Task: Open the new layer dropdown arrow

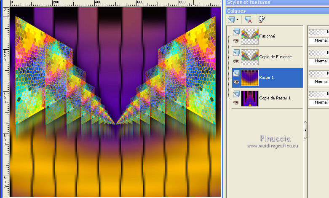Action: 238,20
